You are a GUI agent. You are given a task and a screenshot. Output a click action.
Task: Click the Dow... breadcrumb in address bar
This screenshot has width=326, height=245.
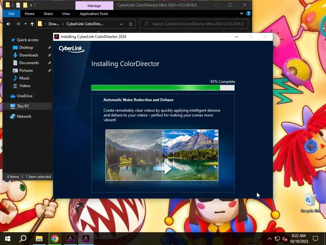pyautogui.click(x=54, y=24)
